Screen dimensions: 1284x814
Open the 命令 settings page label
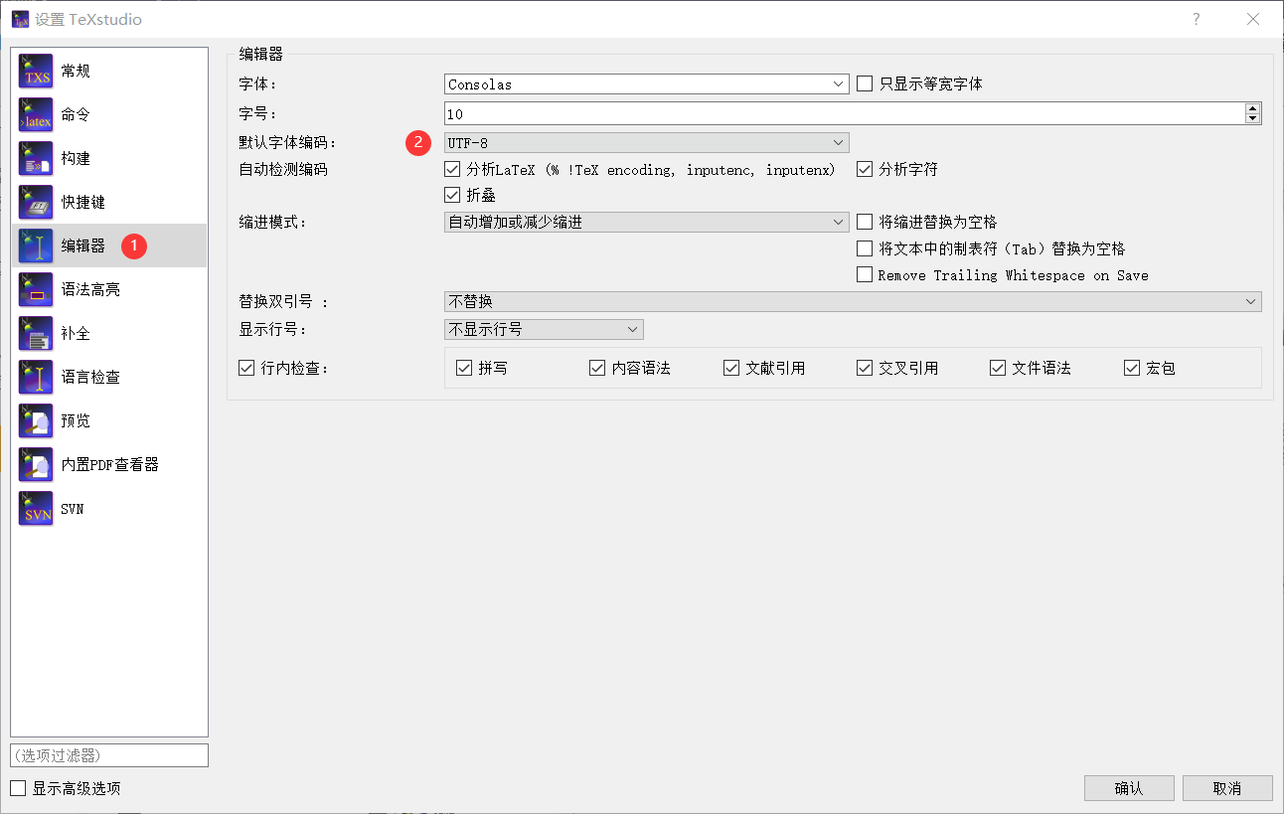point(76,115)
